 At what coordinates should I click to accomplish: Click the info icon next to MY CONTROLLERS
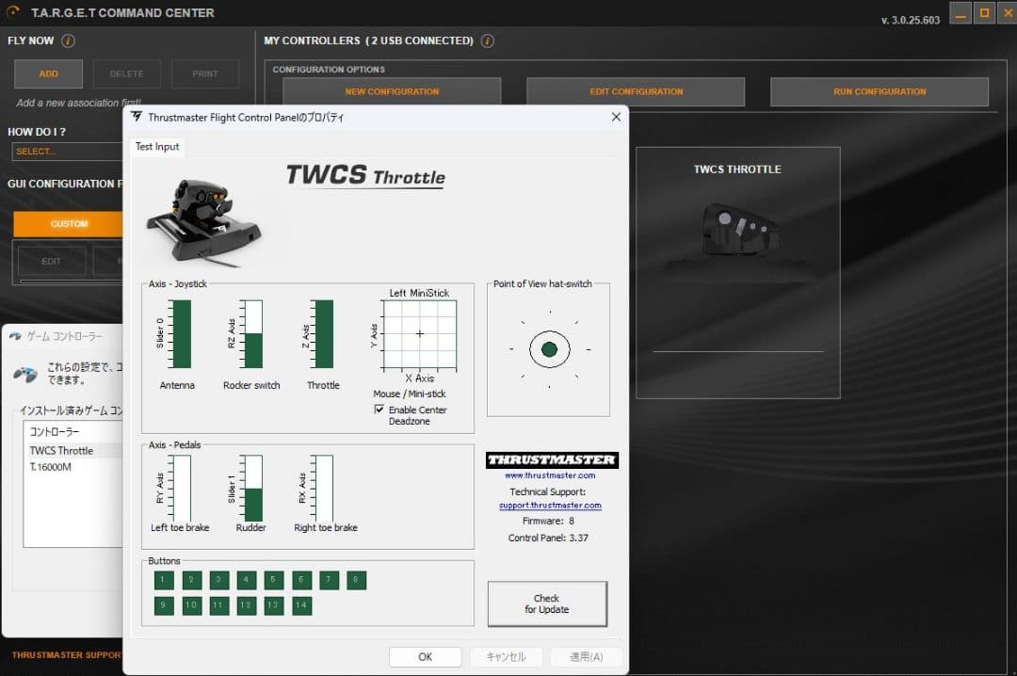(x=487, y=41)
